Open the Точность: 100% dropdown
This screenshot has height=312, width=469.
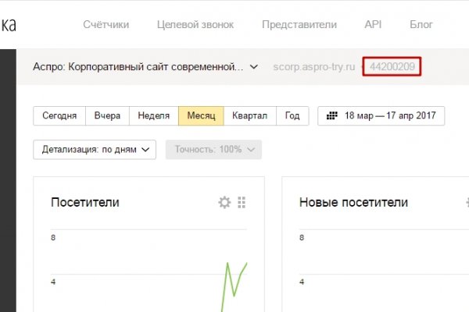click(x=213, y=150)
